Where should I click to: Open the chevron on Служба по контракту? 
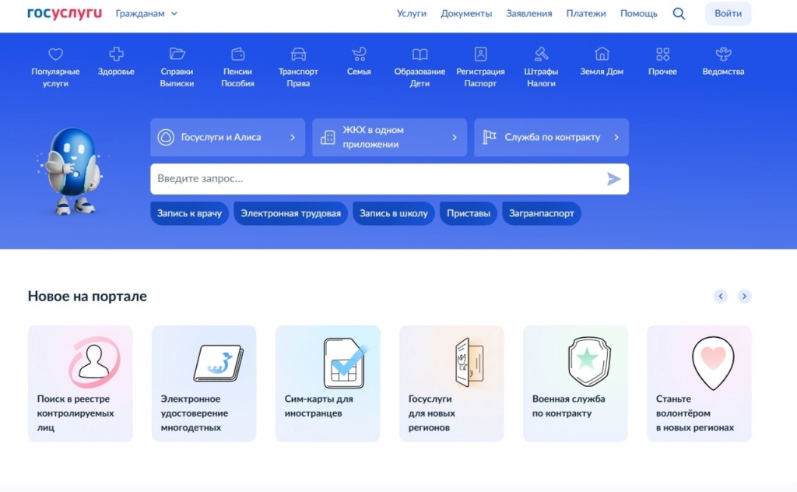click(616, 137)
